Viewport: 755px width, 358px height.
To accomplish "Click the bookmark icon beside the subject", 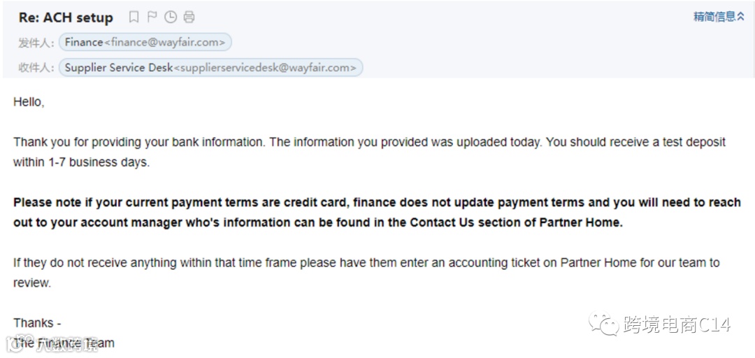I will click(134, 17).
